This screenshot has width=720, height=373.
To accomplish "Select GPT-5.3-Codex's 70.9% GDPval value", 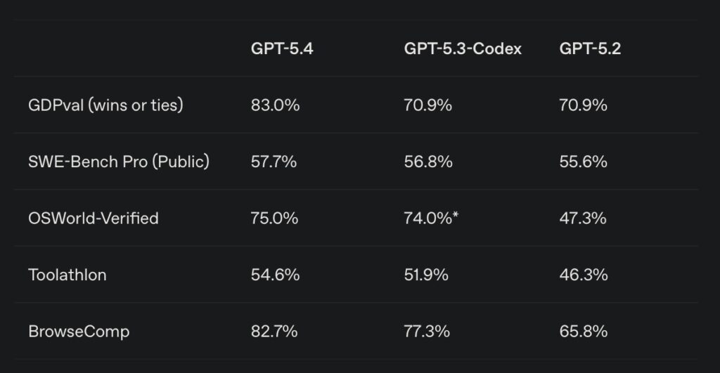I will coord(427,105).
